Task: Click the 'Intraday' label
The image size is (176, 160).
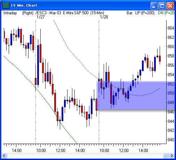Action: tap(10, 13)
